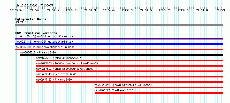The image size is (230, 103).
Task: Pick the 72134.5k ruler mark
Action: (128, 10)
